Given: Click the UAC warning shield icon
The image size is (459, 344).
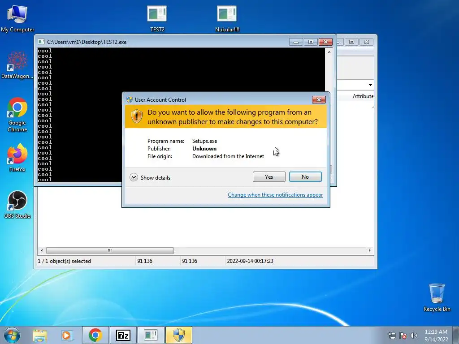Looking at the screenshot, I should (x=136, y=116).
